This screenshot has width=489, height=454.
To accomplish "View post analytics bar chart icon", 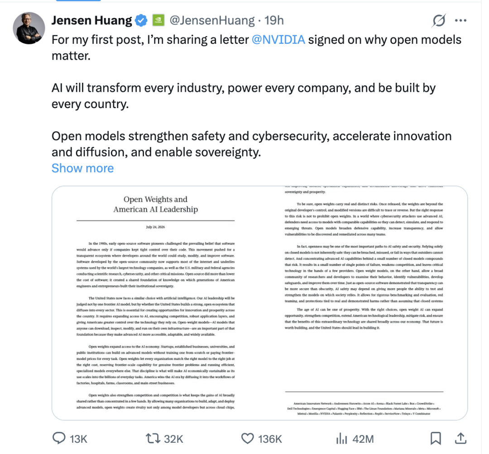I will [342, 439].
